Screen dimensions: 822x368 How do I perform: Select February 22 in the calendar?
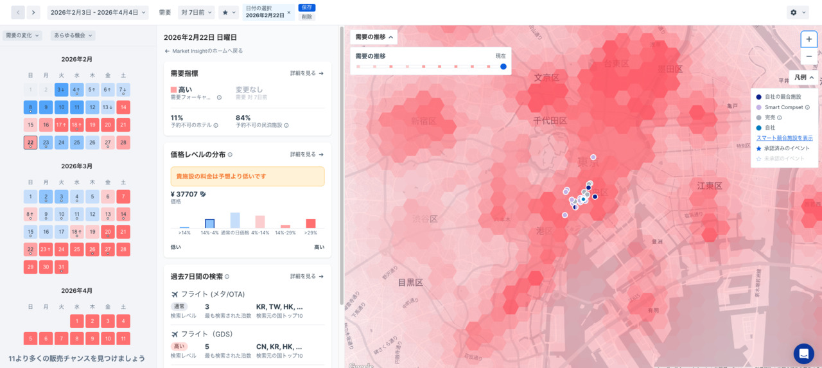[x=30, y=143]
